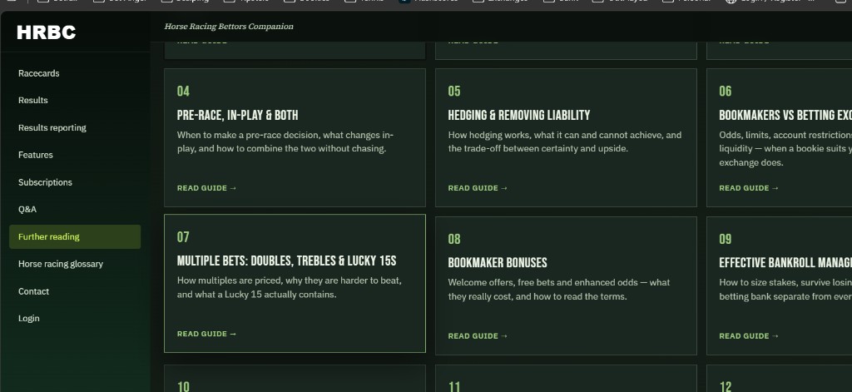Click READ GUIDE on the Multiple Bets card
This screenshot has height=392, width=852.
click(x=207, y=334)
